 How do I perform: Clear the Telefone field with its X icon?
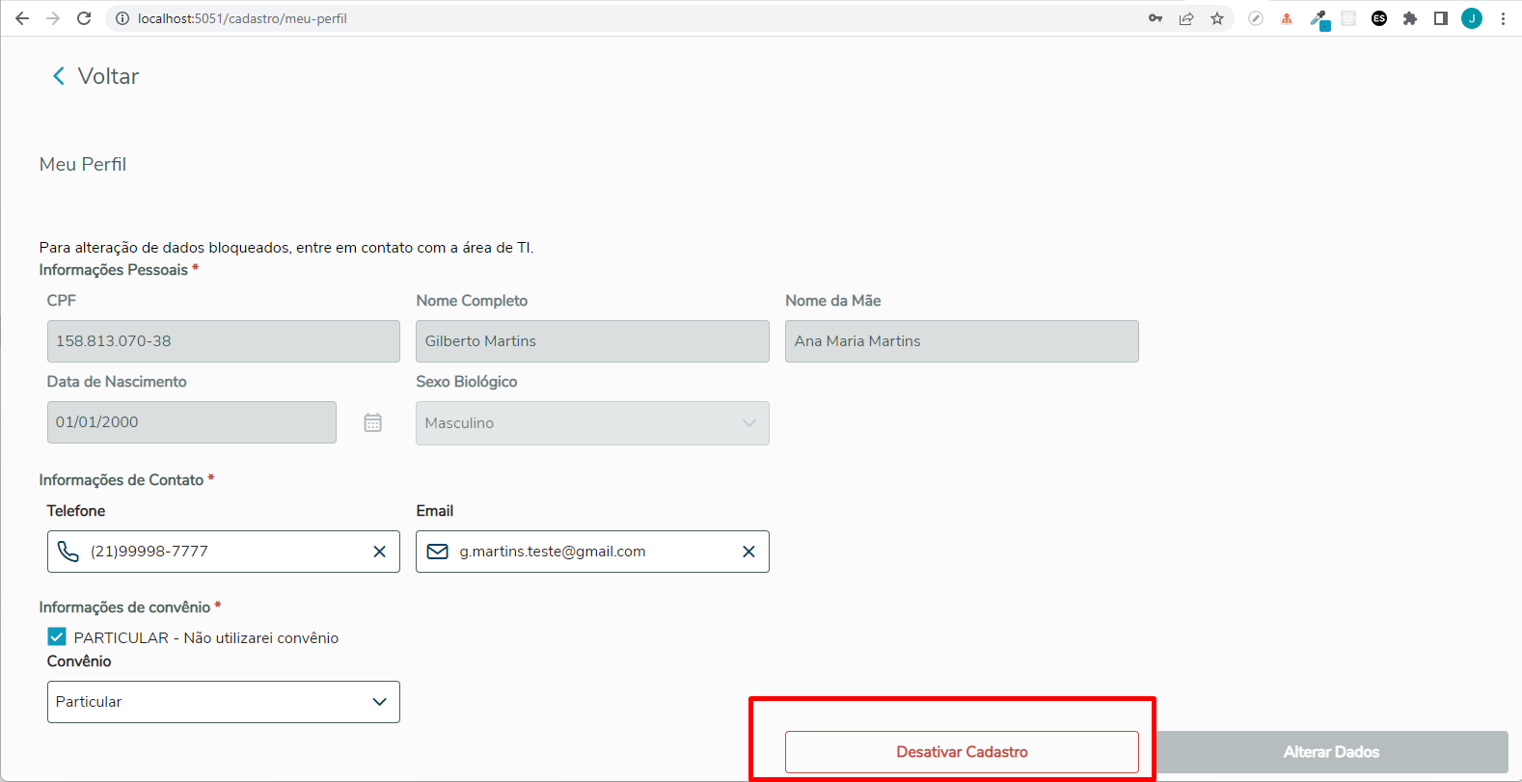[x=379, y=552]
